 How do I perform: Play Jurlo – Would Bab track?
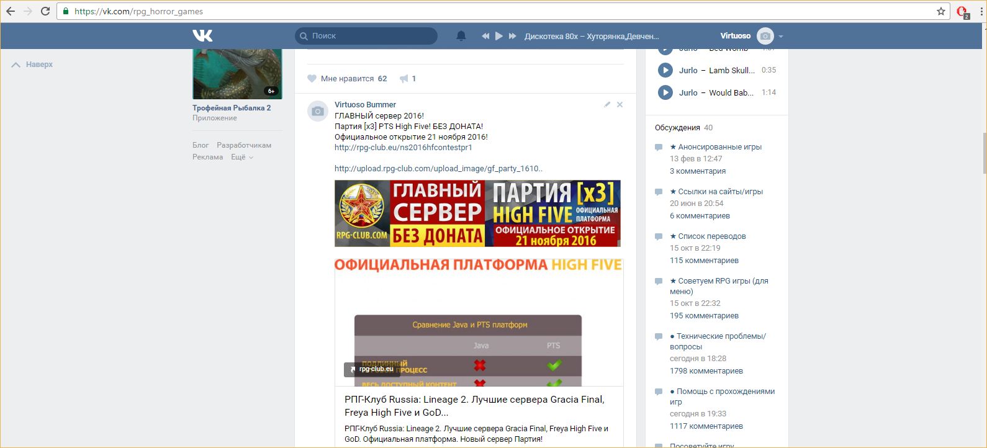tap(665, 92)
